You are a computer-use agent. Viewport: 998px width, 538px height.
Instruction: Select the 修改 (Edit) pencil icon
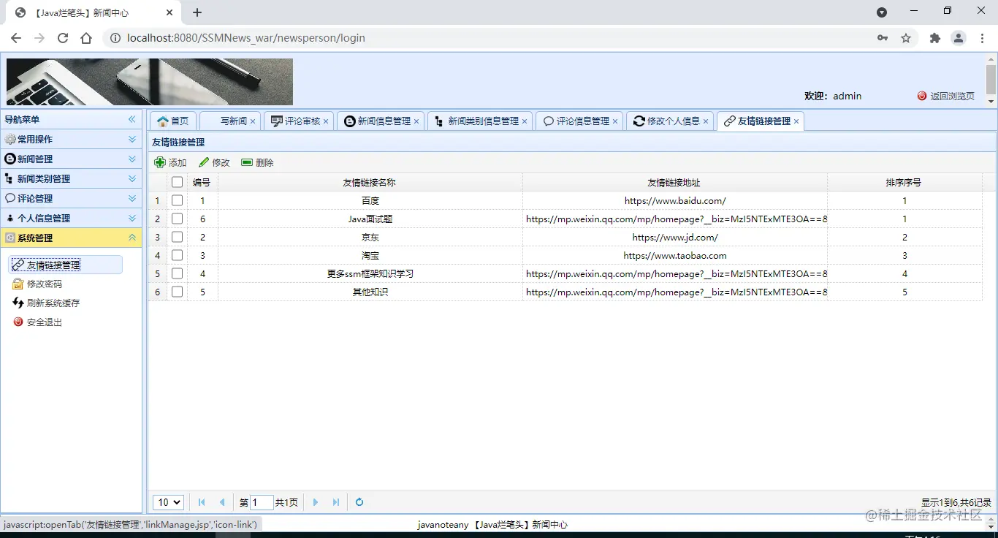click(x=213, y=162)
